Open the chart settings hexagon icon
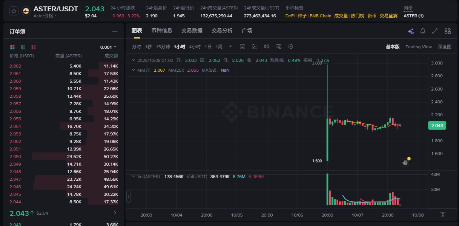 click(291, 47)
